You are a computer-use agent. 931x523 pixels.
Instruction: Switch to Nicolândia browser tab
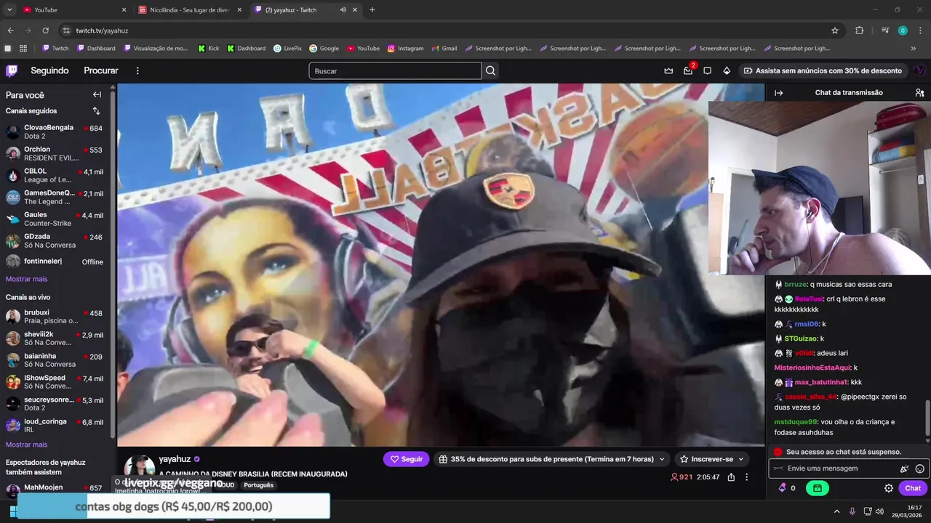tap(191, 9)
